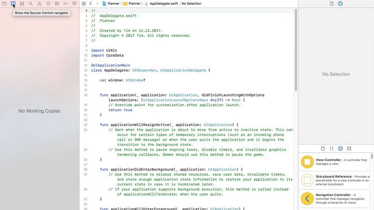Click applicationDidEnterBackground function name

[x=142, y=170]
